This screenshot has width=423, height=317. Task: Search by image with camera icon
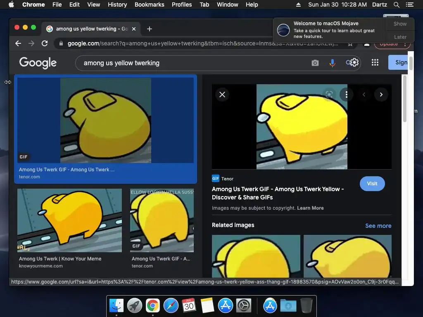pyautogui.click(x=315, y=63)
